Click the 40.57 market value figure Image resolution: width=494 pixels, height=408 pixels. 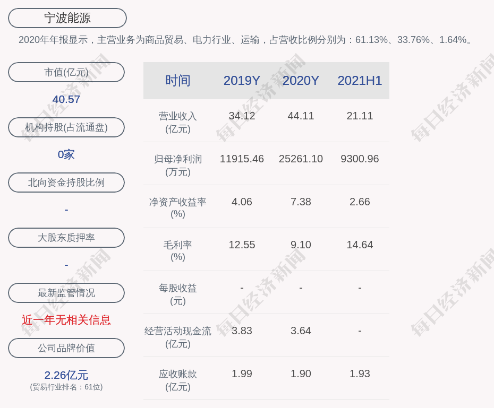(66, 99)
